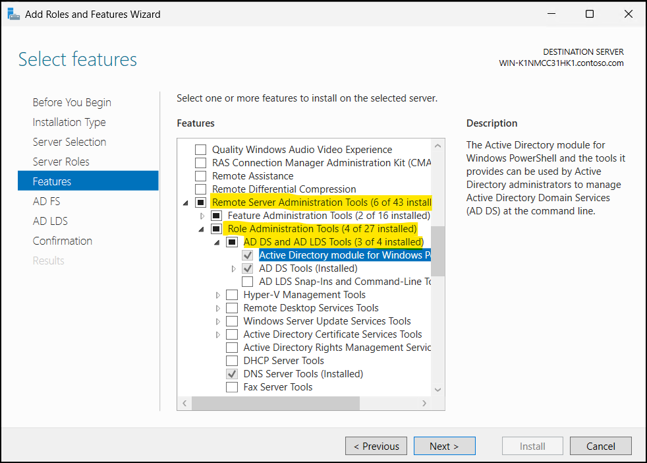This screenshot has height=463, width=647.
Task: Check the Fax Server Tools feature
Action: pyautogui.click(x=231, y=386)
